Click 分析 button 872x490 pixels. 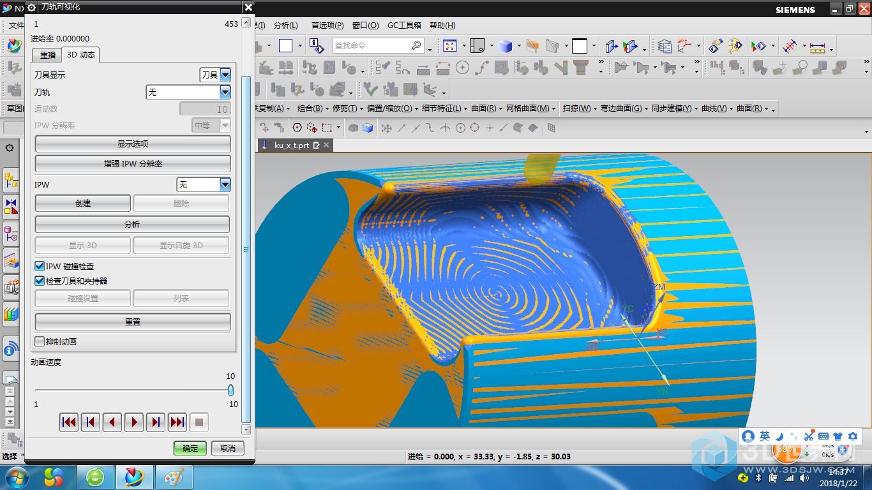(133, 224)
